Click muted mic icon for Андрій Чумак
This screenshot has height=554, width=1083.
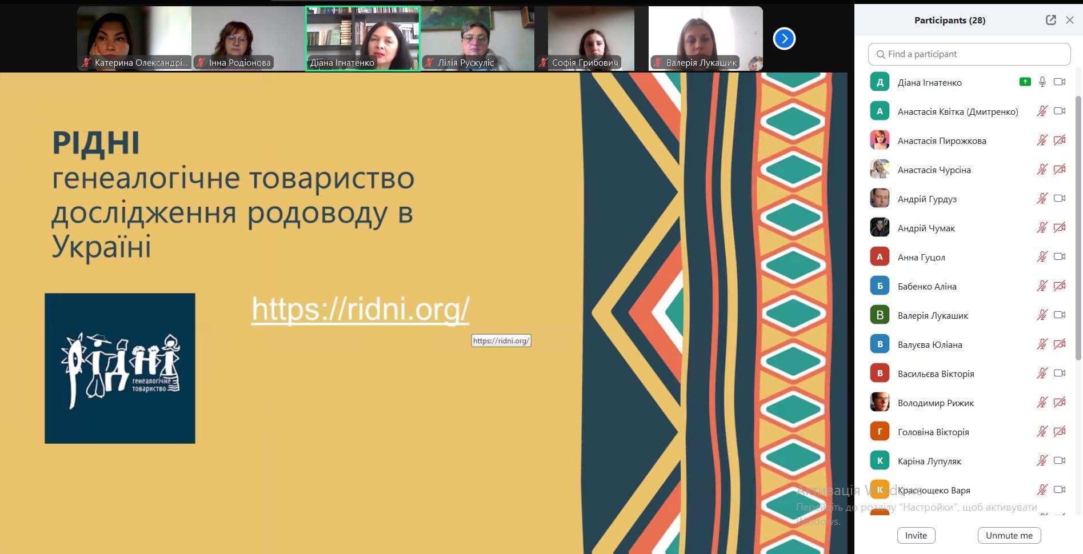(1042, 228)
